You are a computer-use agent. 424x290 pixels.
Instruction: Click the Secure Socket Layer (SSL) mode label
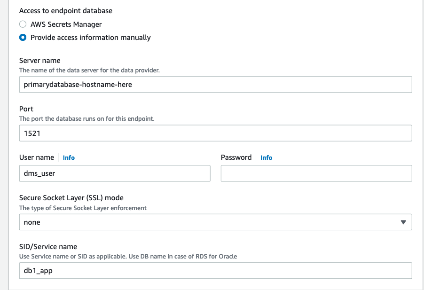pyautogui.click(x=71, y=198)
